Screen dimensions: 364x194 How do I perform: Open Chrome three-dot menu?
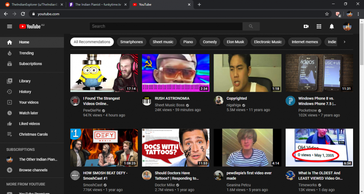coord(358,14)
